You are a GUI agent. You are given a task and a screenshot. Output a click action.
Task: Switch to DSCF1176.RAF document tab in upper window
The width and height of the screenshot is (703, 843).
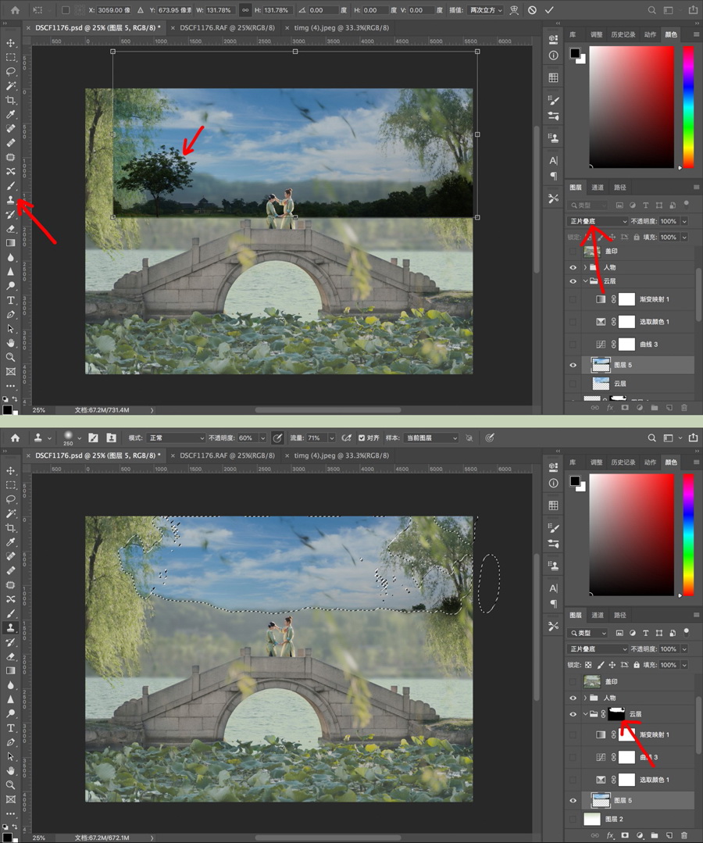pyautogui.click(x=227, y=27)
